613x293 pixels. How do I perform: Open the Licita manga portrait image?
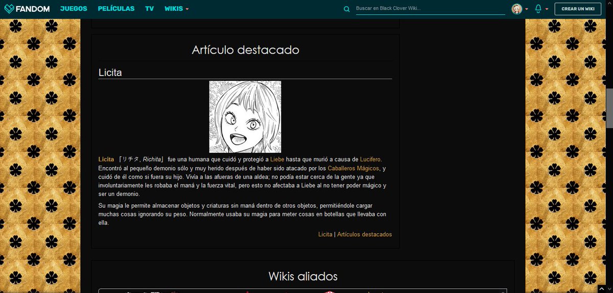(245, 117)
